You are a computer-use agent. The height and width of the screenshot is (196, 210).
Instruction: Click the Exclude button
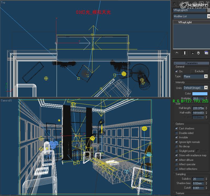[x=199, y=71]
